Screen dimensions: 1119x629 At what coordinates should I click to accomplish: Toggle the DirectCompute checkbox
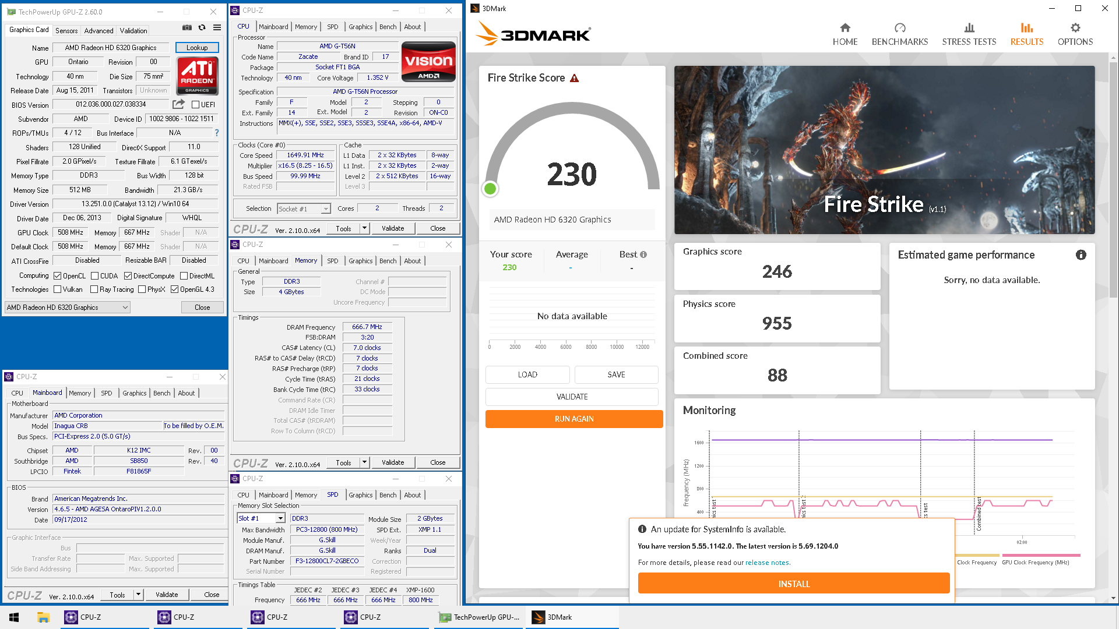128,276
